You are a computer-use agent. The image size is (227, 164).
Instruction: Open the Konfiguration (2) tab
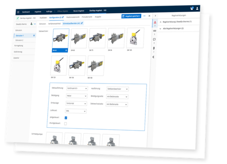[x=55, y=17]
